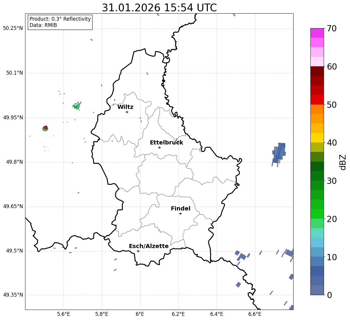Click the Findel location cross marker
Screen dimensions: 350x320
tap(180, 214)
